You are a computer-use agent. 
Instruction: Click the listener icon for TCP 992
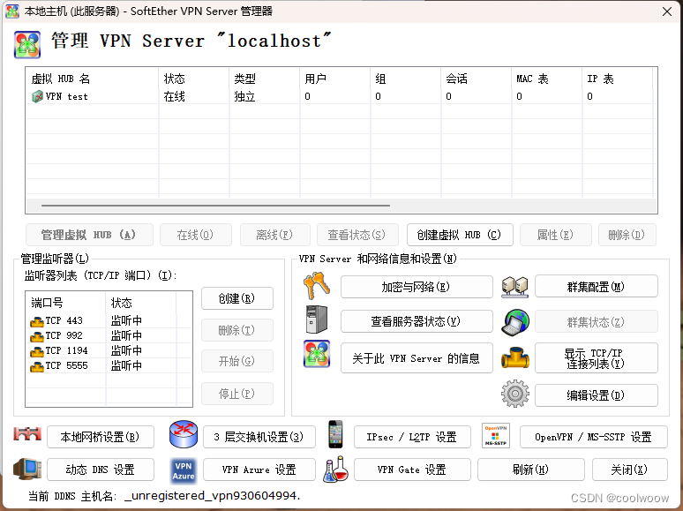pyautogui.click(x=37, y=336)
